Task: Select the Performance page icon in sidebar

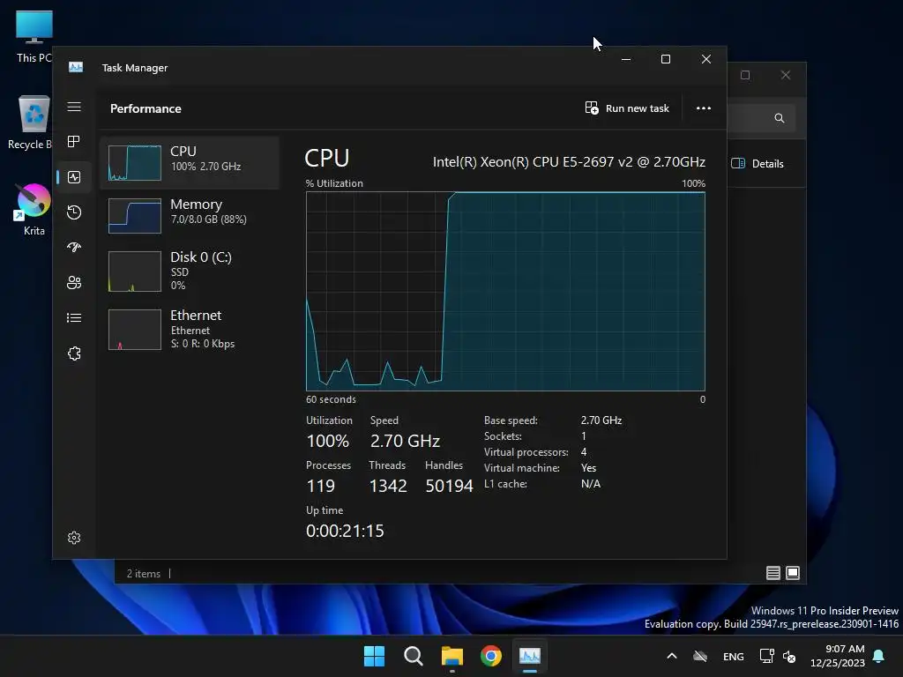Action: pos(74,177)
